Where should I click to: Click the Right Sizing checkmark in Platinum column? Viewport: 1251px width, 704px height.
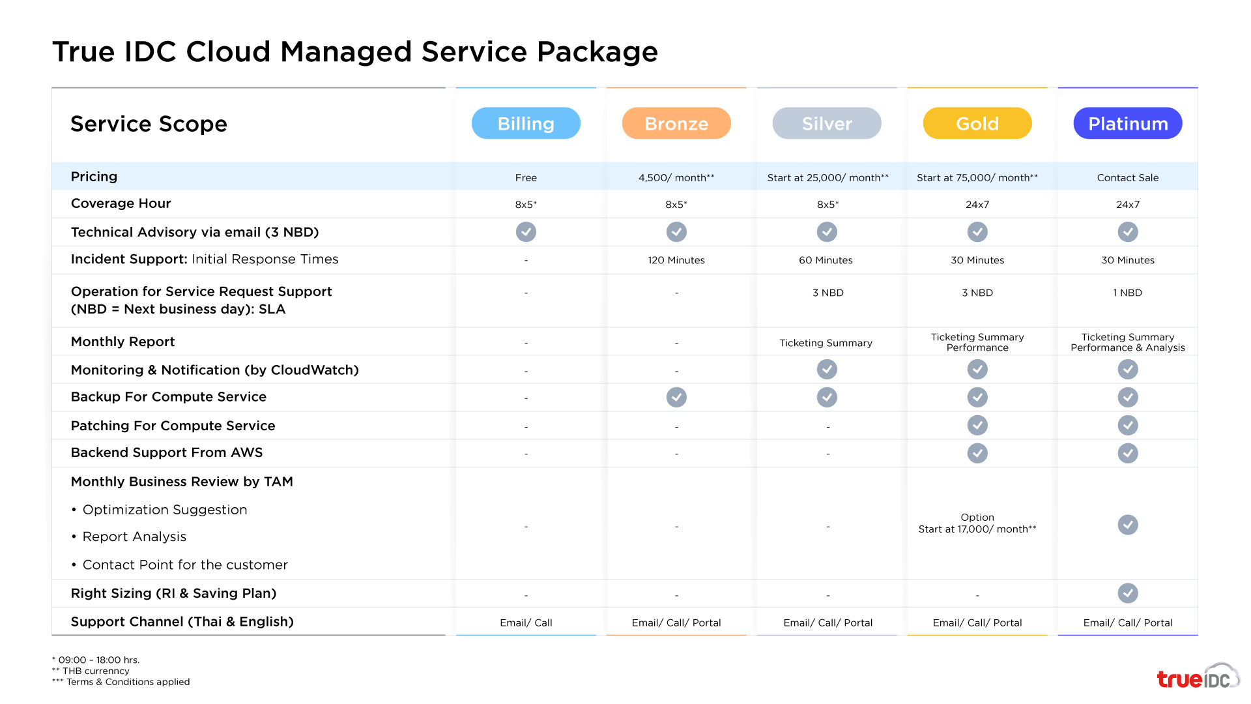coord(1128,593)
